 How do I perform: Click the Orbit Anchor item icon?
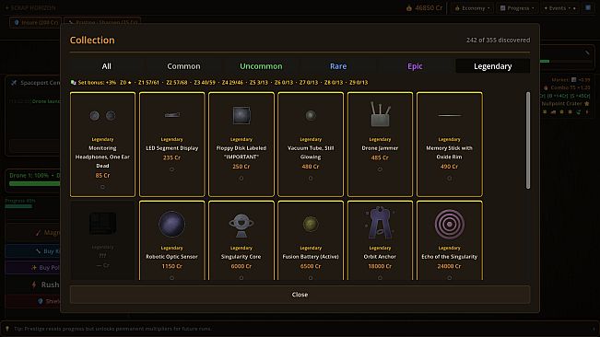pyautogui.click(x=380, y=223)
